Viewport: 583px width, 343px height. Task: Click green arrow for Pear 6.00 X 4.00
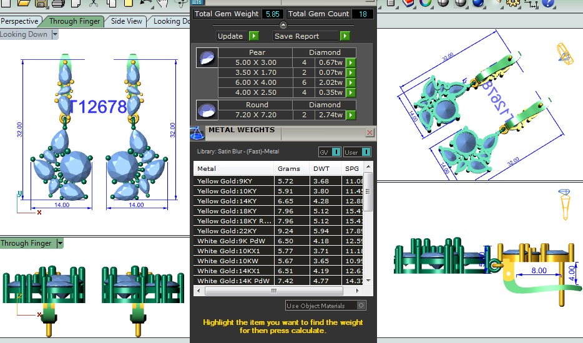tap(350, 82)
